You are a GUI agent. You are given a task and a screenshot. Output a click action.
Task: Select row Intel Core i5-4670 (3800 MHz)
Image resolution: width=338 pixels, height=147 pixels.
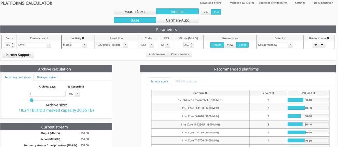[240, 116]
